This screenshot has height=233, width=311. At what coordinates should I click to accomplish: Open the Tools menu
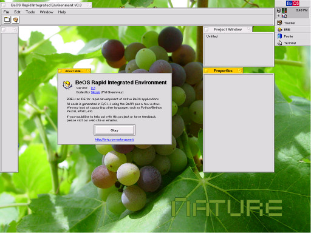click(30, 12)
